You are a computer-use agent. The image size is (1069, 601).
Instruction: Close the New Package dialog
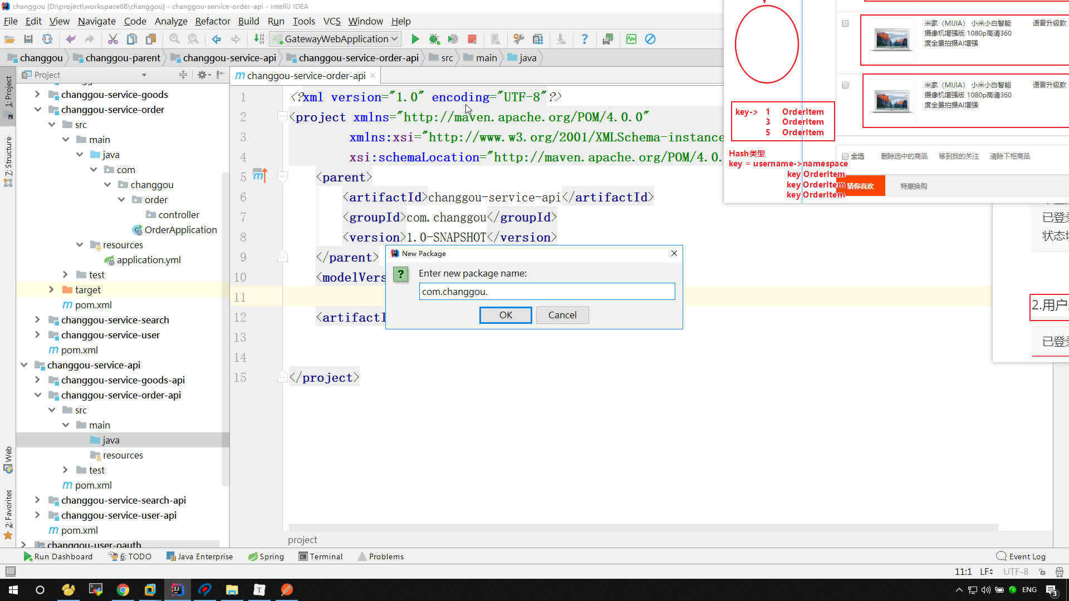tap(674, 253)
